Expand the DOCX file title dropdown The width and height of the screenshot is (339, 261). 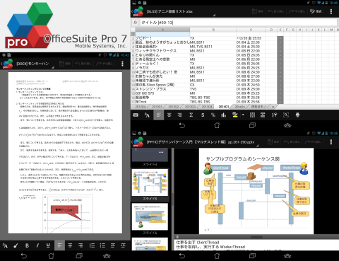coord(53,67)
